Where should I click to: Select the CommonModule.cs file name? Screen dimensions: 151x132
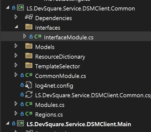61,76
